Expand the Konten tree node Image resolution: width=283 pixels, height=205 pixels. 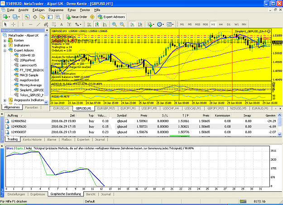[x=5, y=41]
